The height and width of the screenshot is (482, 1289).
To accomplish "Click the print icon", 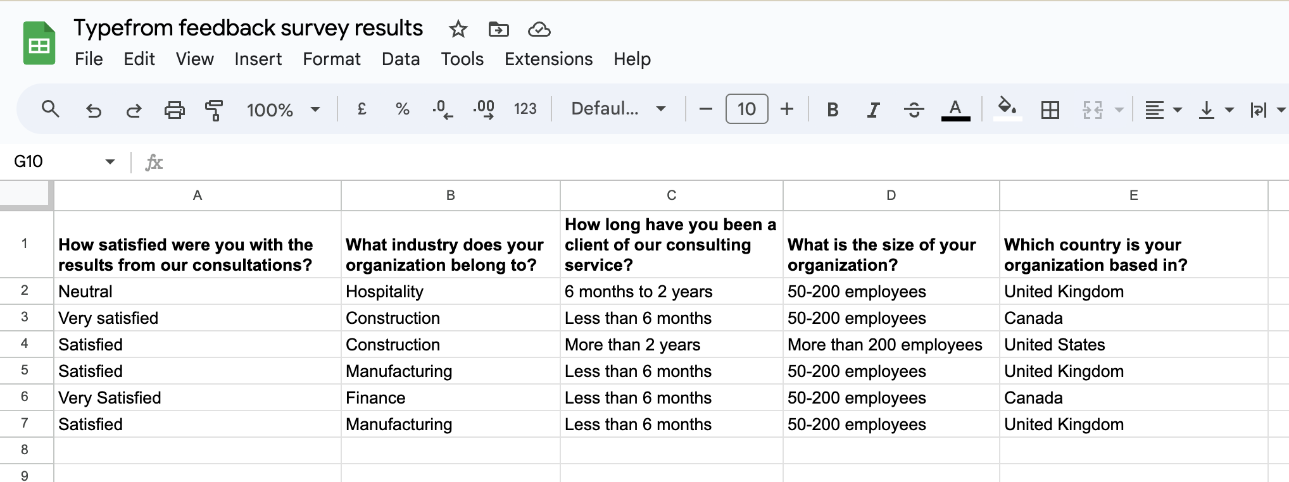I will 174,110.
